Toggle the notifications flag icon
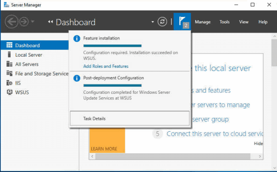Viewport: 277px width, 172px height. (182, 21)
